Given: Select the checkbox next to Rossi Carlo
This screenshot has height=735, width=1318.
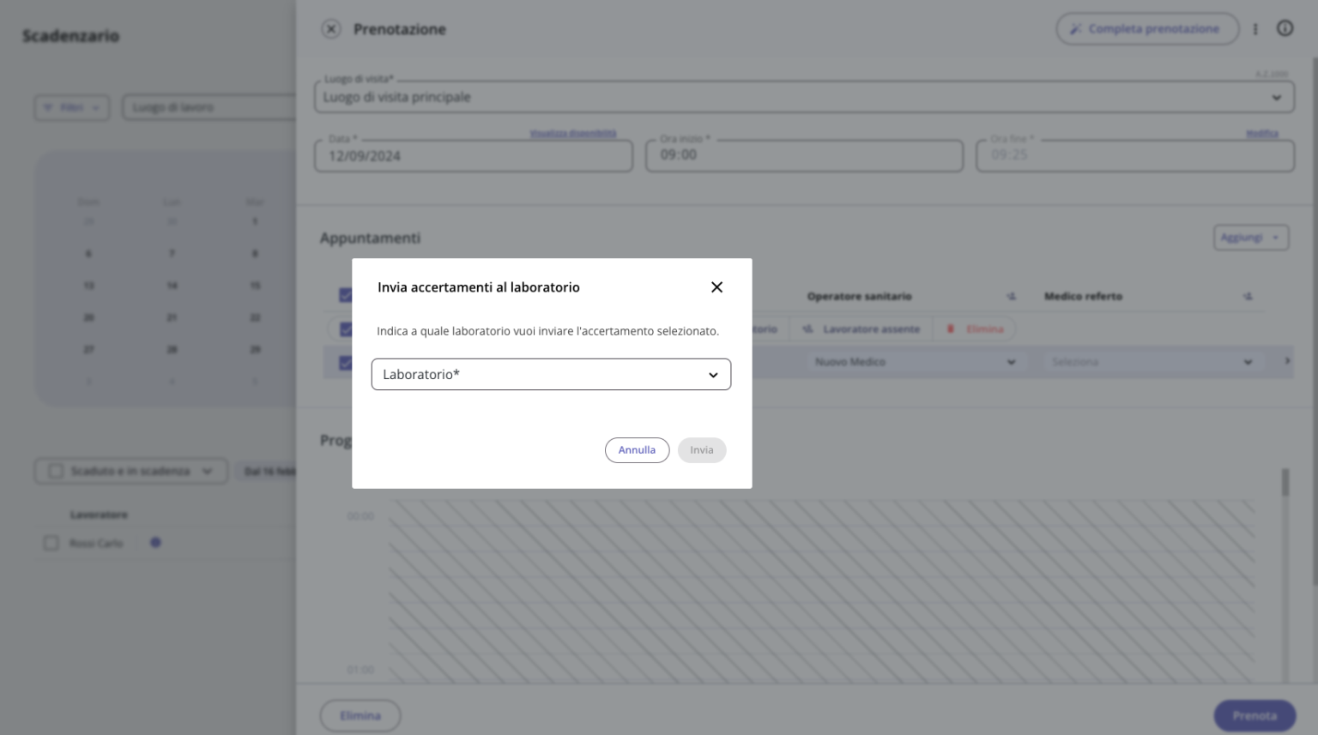Looking at the screenshot, I should 51,542.
